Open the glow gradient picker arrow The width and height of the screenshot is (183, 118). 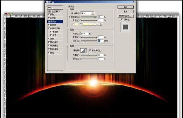pyautogui.click(x=101, y=24)
